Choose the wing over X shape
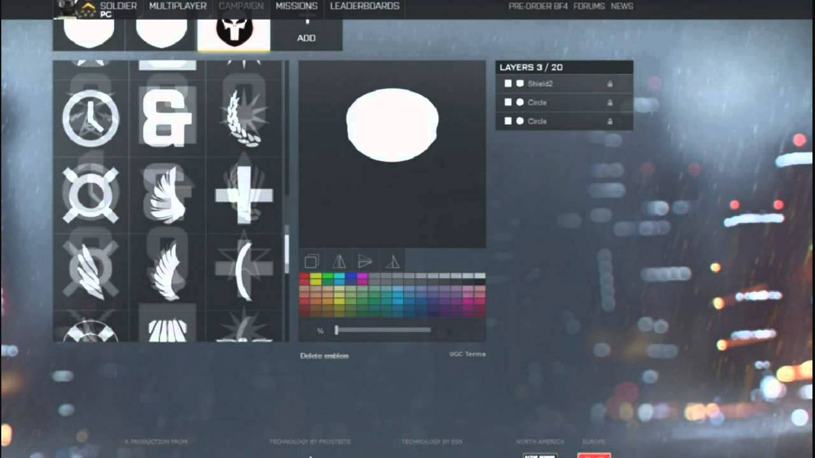 (x=90, y=272)
